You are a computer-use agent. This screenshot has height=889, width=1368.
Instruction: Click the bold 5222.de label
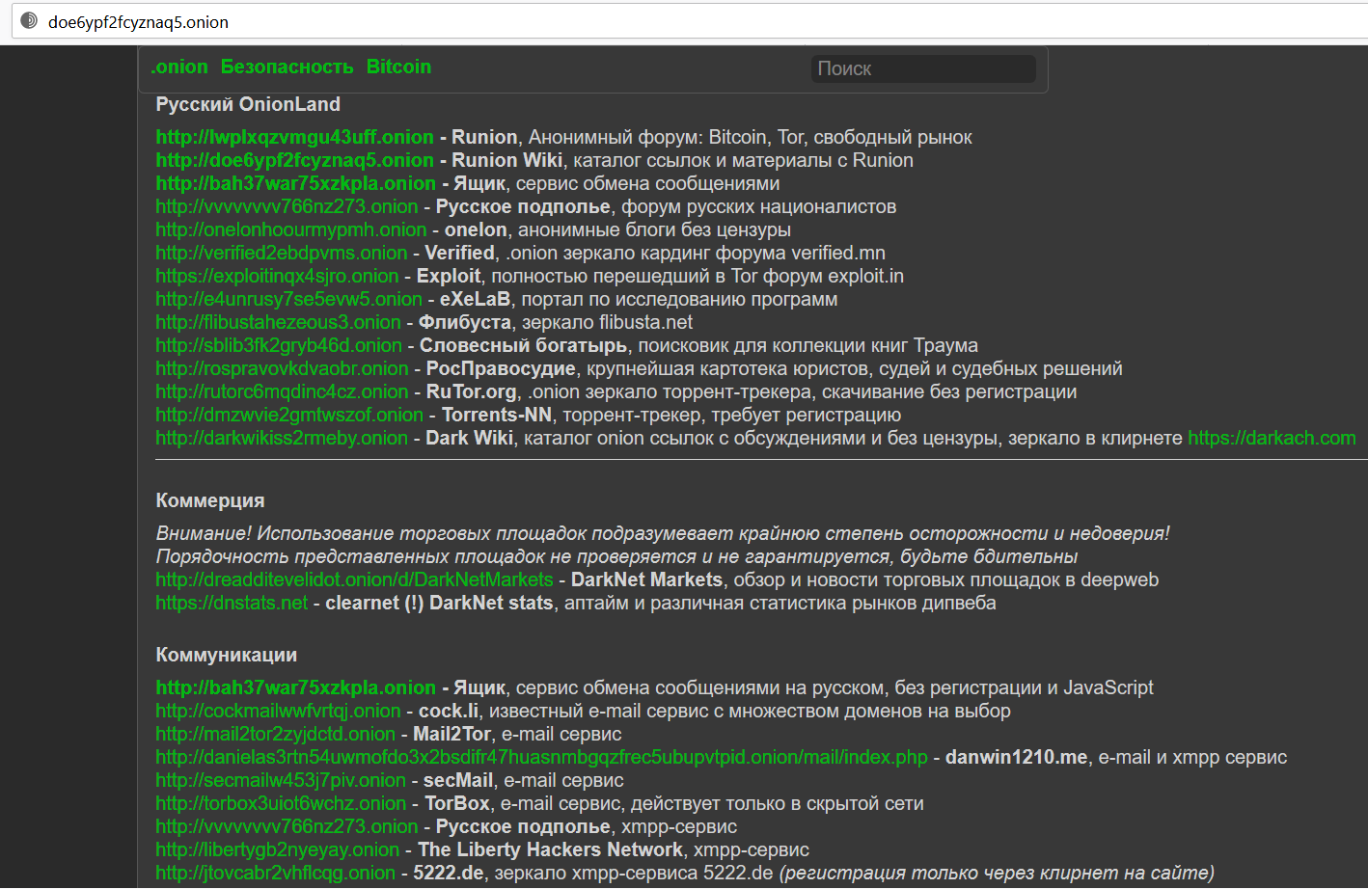point(449,873)
